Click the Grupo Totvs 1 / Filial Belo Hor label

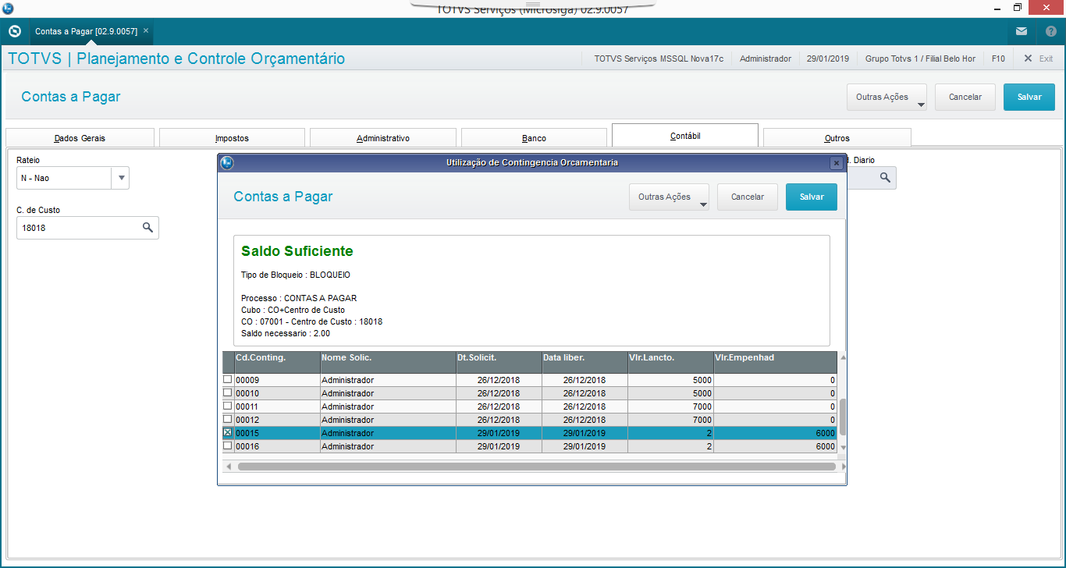(920, 59)
